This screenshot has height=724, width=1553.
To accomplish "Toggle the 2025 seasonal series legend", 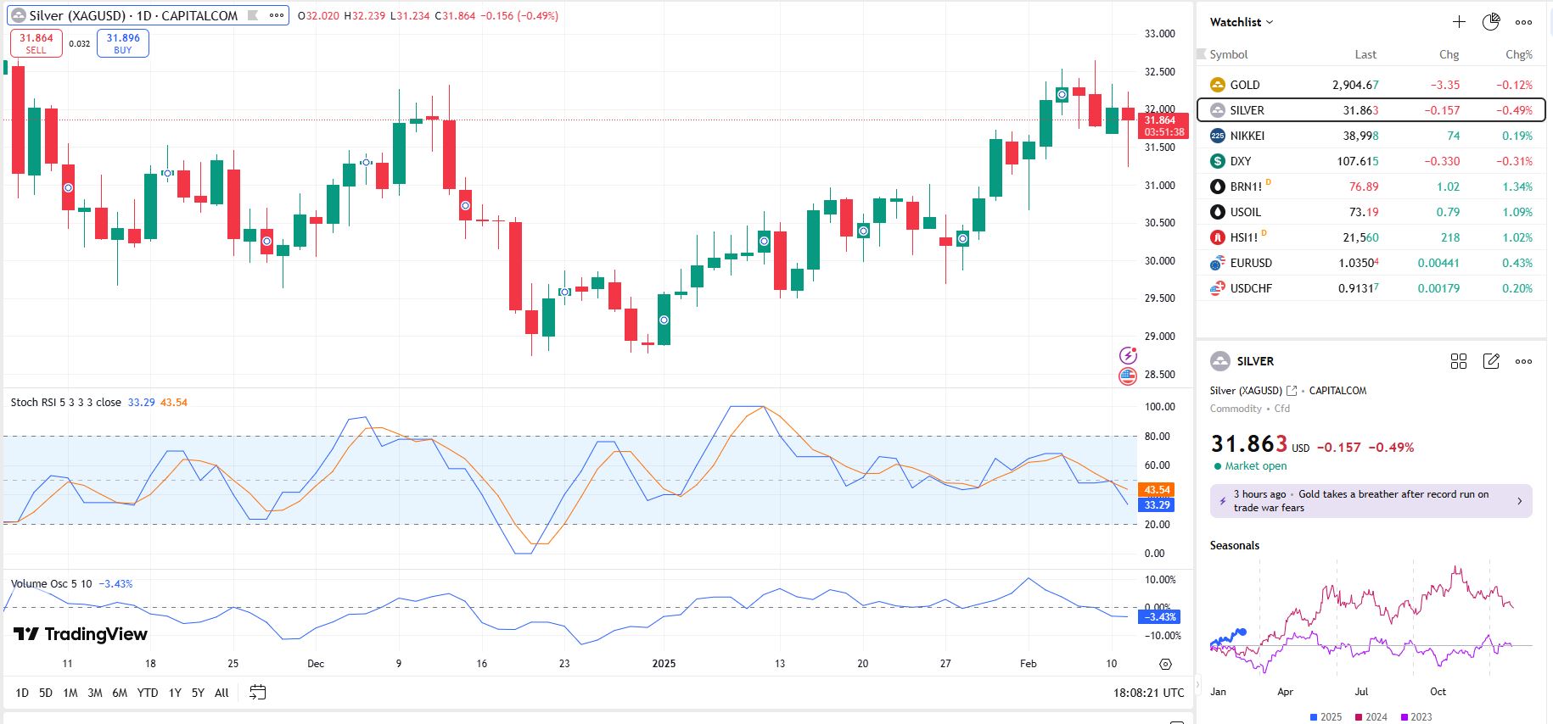I will click(1326, 717).
